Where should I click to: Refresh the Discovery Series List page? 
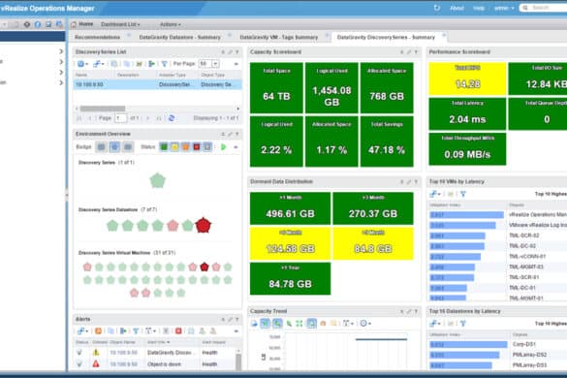(172, 118)
